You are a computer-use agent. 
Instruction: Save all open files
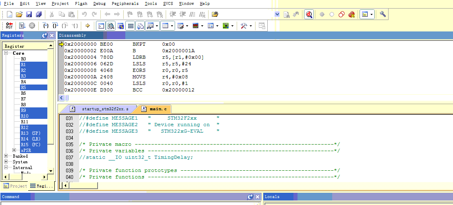click(38, 14)
